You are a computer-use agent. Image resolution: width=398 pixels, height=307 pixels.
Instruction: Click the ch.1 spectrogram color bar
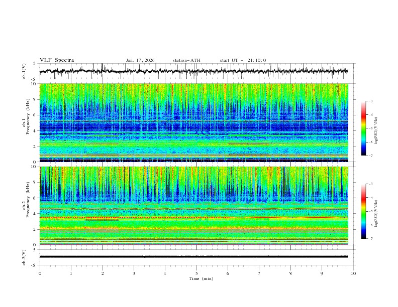click(364, 128)
